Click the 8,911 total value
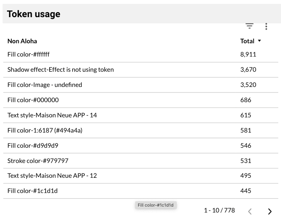This screenshot has height=223, width=281. coord(248,54)
